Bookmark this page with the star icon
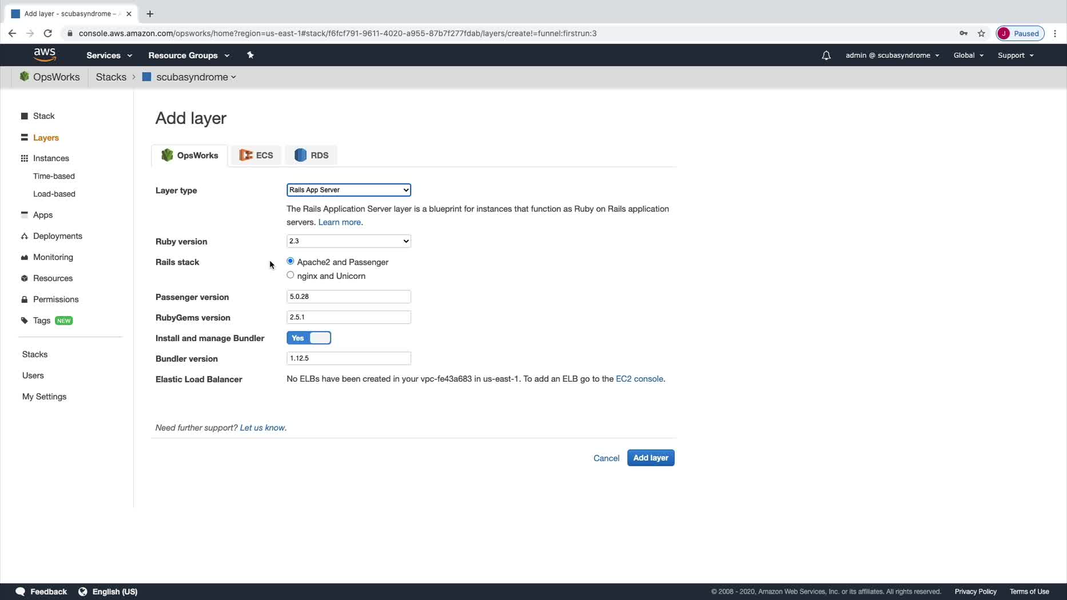 [x=981, y=33]
